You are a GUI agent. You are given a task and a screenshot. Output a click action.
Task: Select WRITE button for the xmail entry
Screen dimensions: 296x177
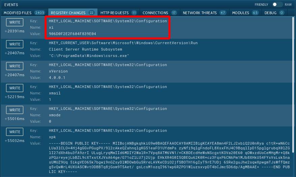click(15, 88)
